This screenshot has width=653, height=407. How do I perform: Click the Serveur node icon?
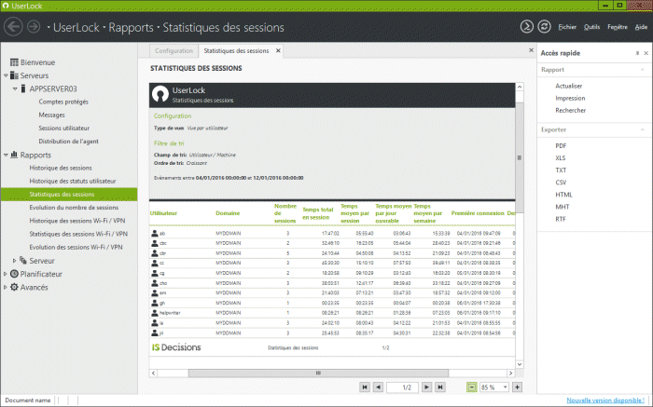pos(23,261)
